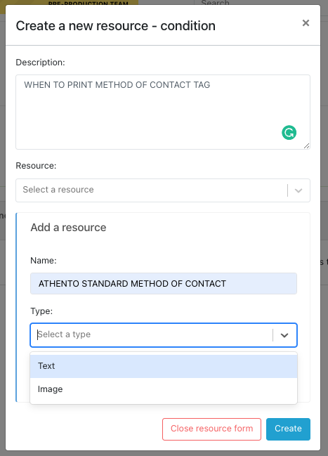Click the 'Add a resource' section heading
Image resolution: width=328 pixels, height=456 pixels.
[x=68, y=228]
